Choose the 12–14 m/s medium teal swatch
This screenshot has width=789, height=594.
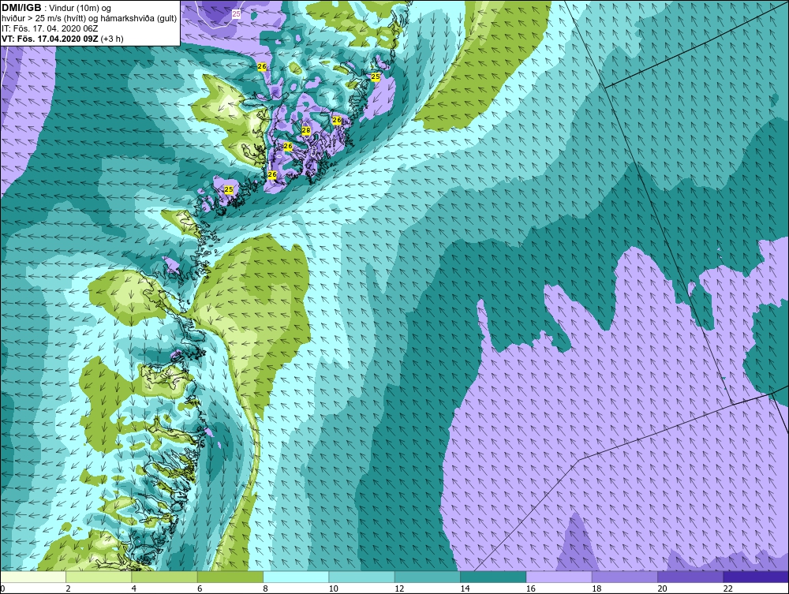[427, 577]
